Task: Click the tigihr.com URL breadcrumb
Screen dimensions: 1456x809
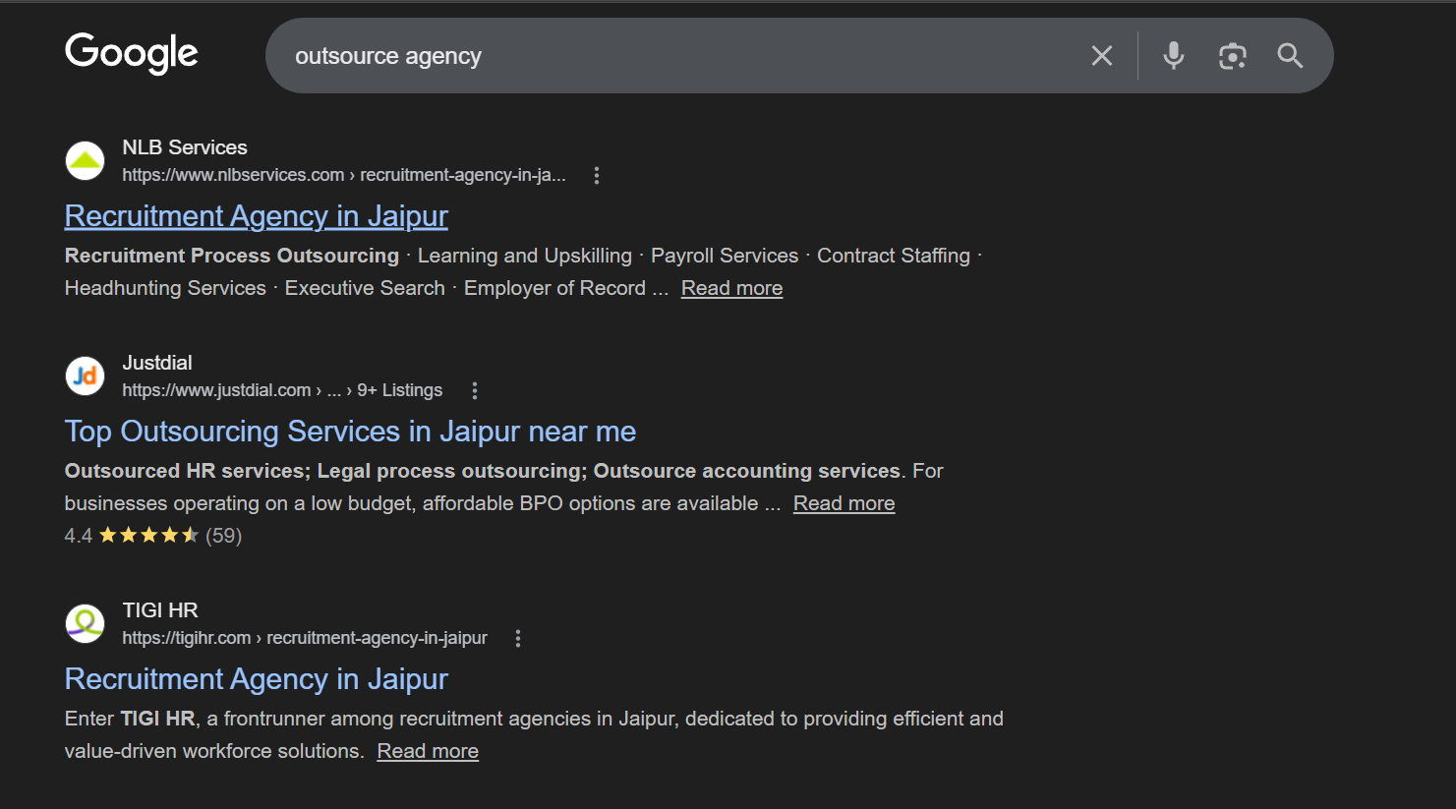Action: [305, 638]
